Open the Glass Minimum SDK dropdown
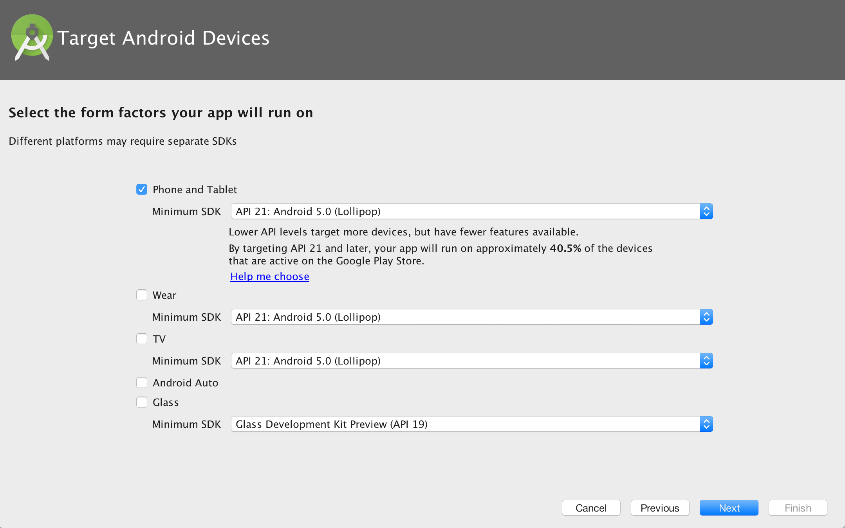 pos(472,424)
